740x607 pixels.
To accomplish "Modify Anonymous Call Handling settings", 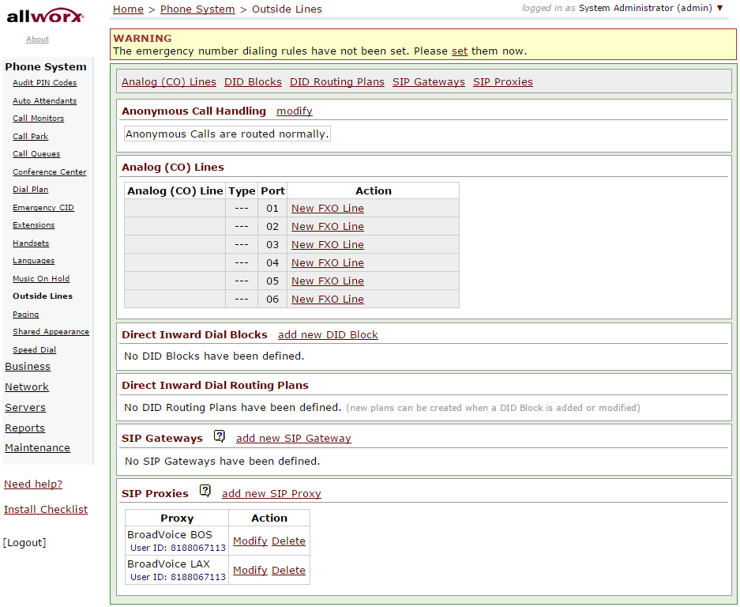I will (x=294, y=111).
